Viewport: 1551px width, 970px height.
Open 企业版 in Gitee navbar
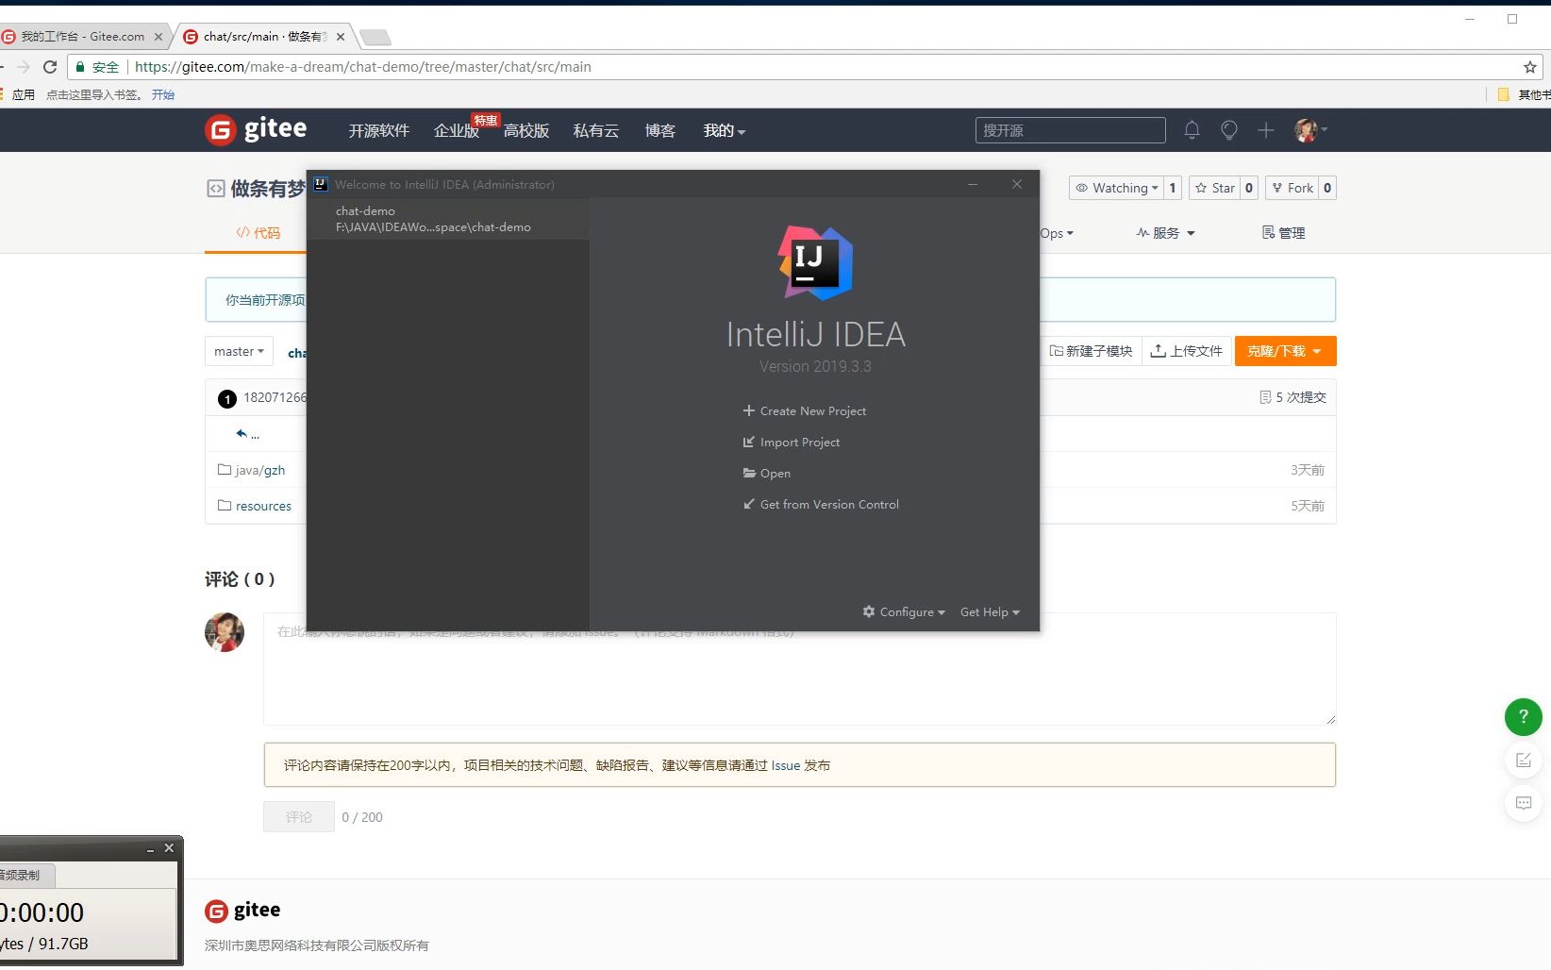tap(457, 130)
